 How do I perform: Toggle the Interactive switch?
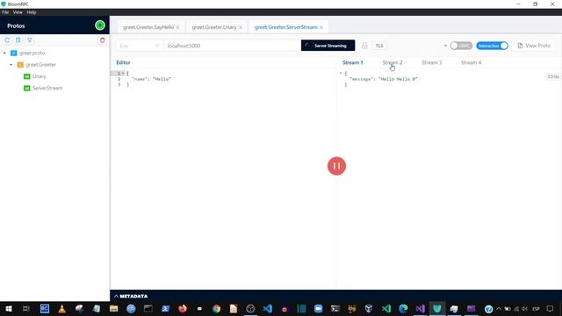[492, 46]
